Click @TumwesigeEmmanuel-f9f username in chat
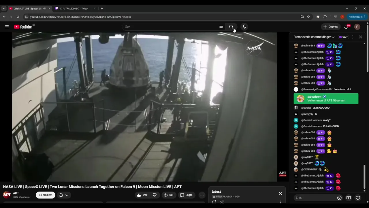369x208 pixels. (x=317, y=89)
